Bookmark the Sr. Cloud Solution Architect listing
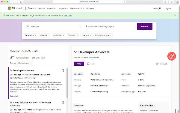The image size is (180, 113). pyautogui.click(x=63, y=102)
